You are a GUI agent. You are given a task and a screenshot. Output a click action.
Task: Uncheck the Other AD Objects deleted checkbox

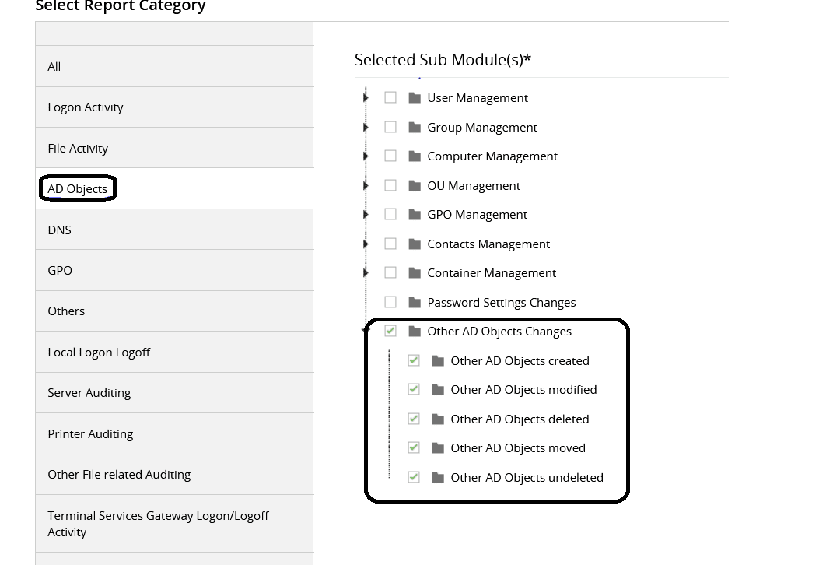click(414, 419)
